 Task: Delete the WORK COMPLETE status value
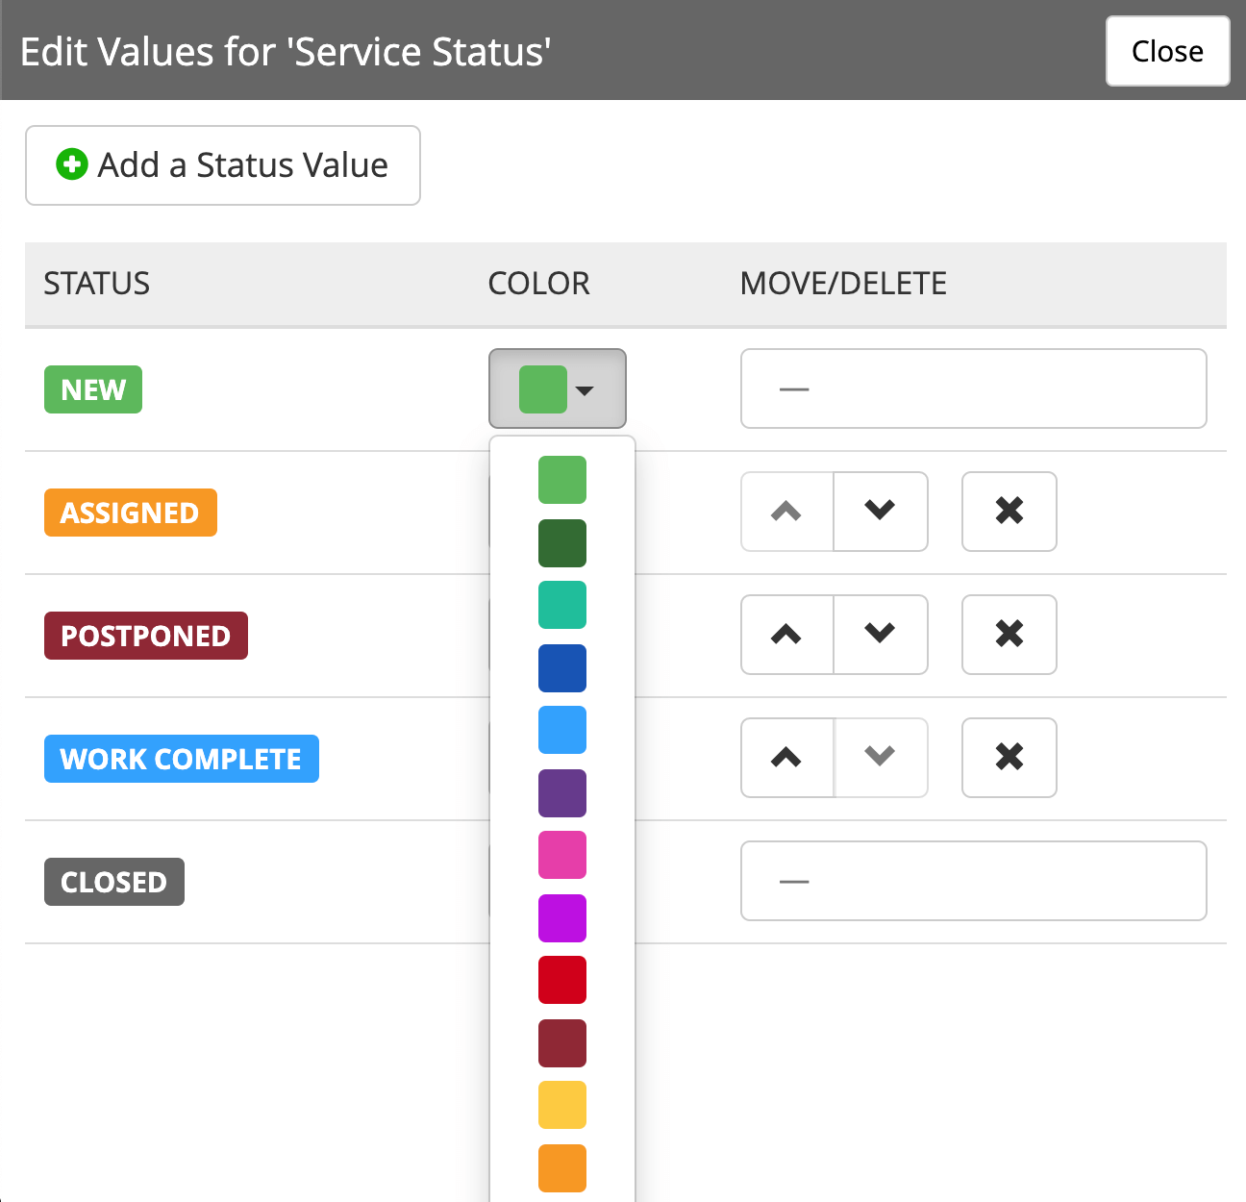[x=1009, y=758]
